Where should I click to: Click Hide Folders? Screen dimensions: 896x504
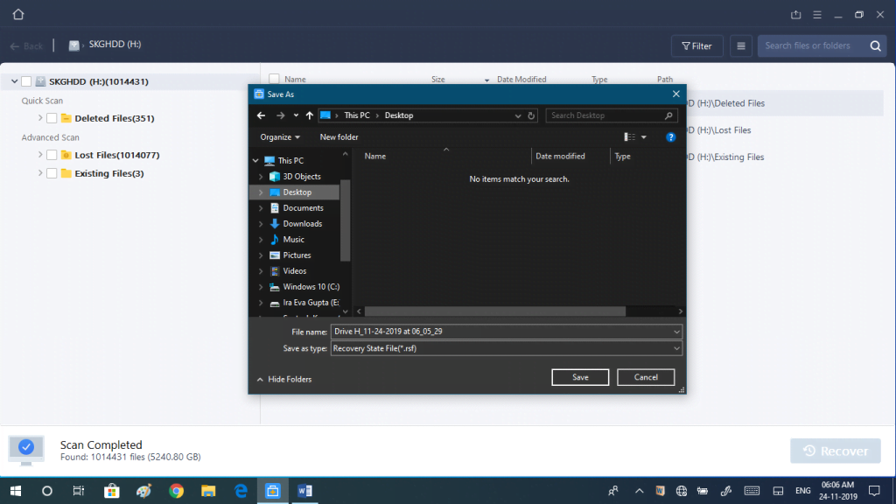point(284,380)
